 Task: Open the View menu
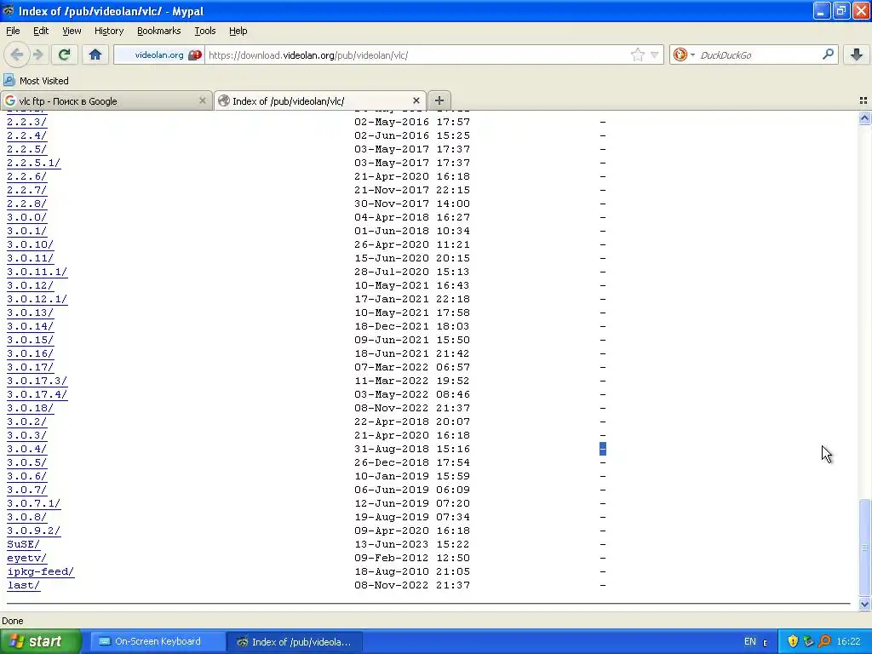[72, 31]
